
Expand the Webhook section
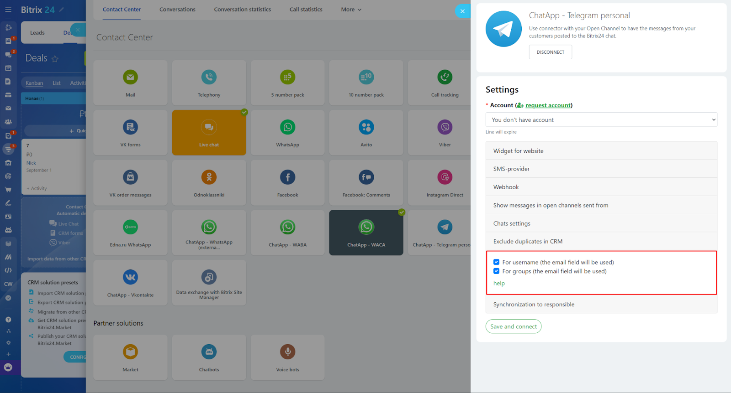[601, 187]
